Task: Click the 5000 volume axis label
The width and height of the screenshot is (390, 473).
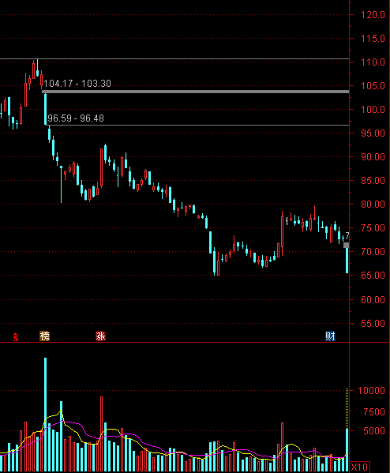Action: 374,431
